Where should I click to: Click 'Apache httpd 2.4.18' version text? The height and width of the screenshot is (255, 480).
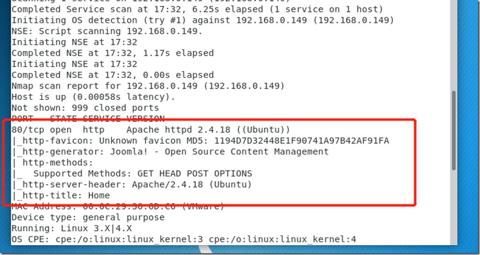pyautogui.click(x=178, y=130)
